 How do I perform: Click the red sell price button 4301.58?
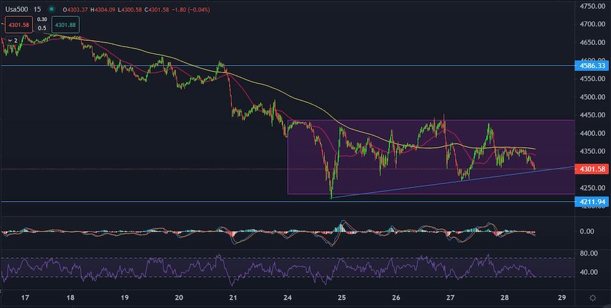pyautogui.click(x=18, y=25)
